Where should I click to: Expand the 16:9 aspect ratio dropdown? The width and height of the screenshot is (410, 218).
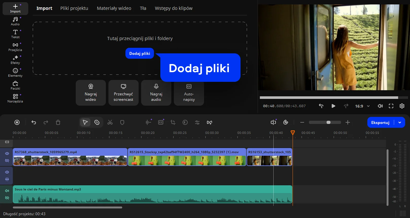(x=362, y=106)
